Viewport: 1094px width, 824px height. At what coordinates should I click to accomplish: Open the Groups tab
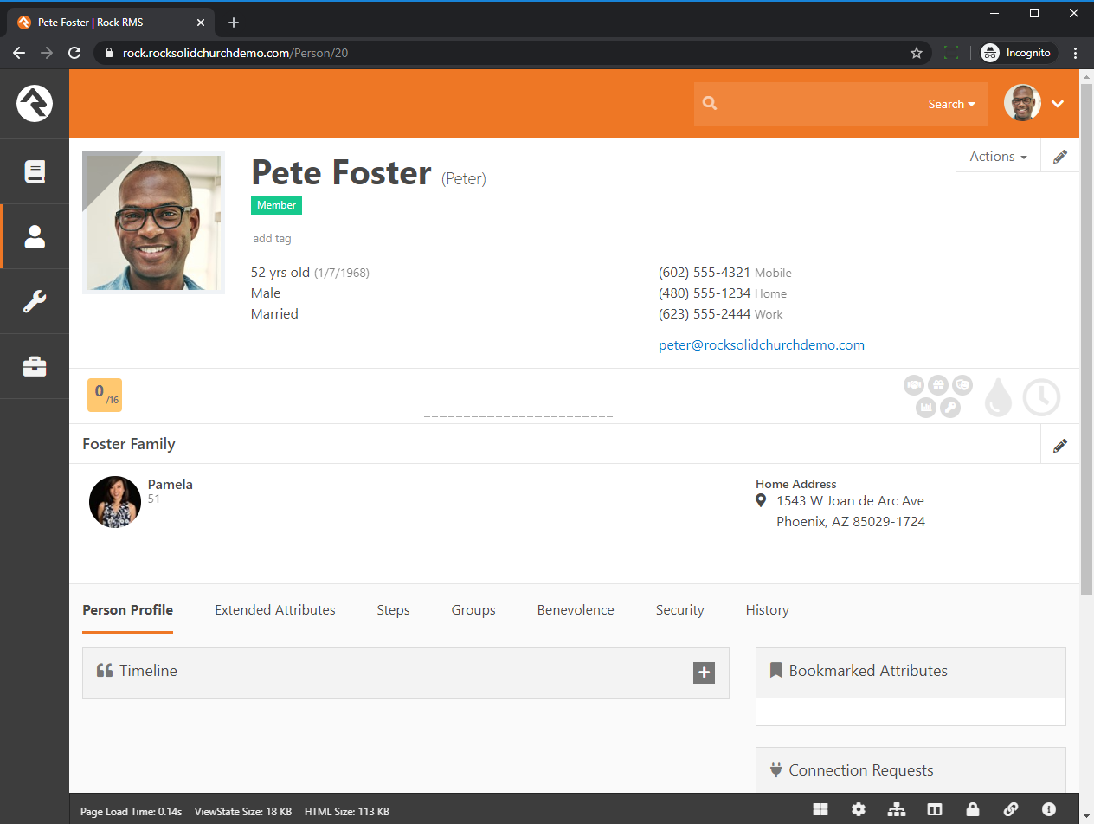(473, 610)
